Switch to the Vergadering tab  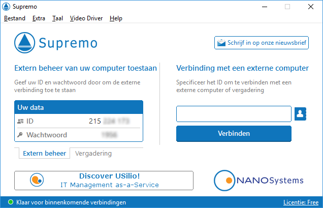93,153
